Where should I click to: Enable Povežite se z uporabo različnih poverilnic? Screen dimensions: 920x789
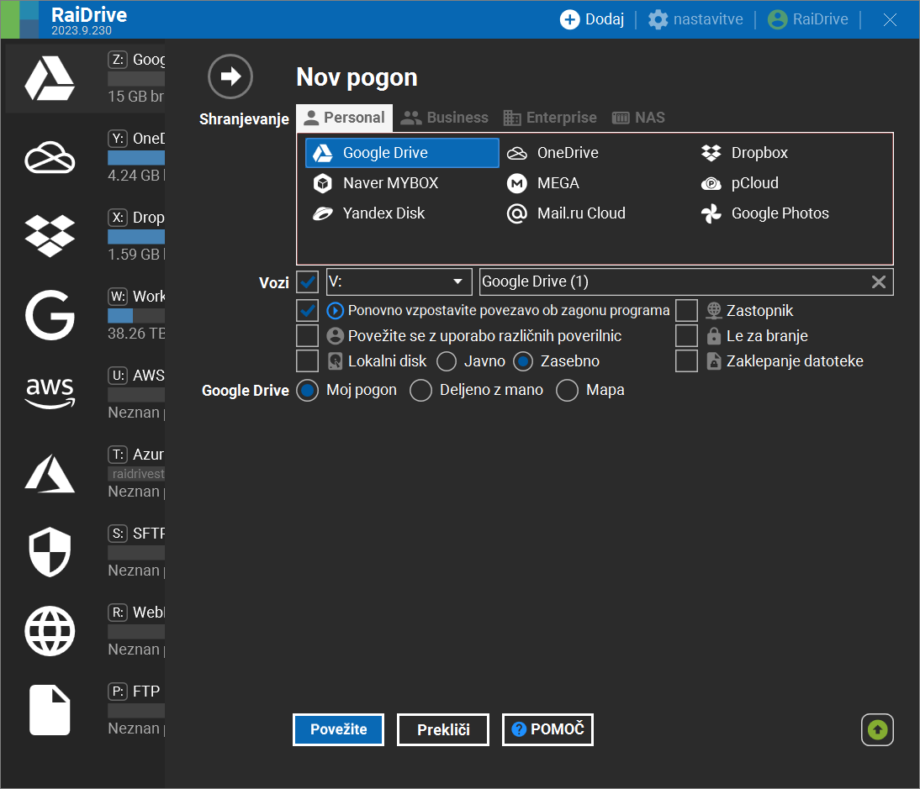point(308,336)
